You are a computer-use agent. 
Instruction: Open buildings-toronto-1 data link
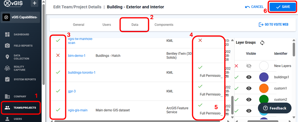point(82,73)
